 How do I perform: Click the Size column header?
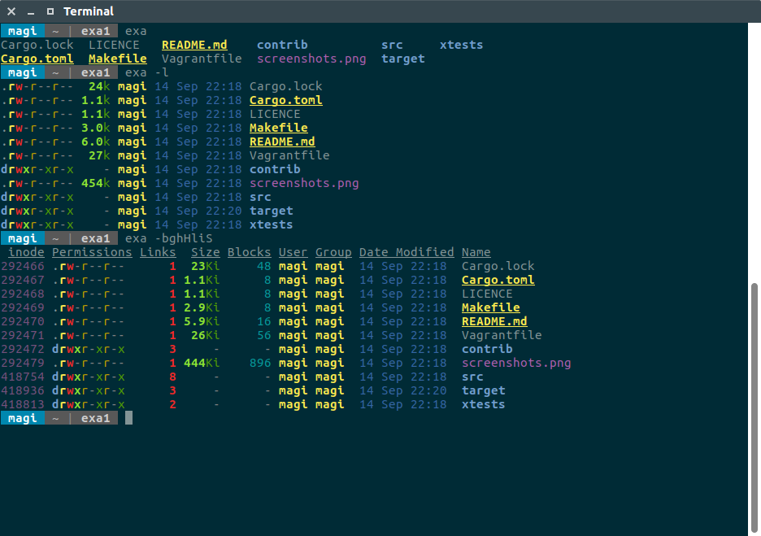tap(206, 252)
